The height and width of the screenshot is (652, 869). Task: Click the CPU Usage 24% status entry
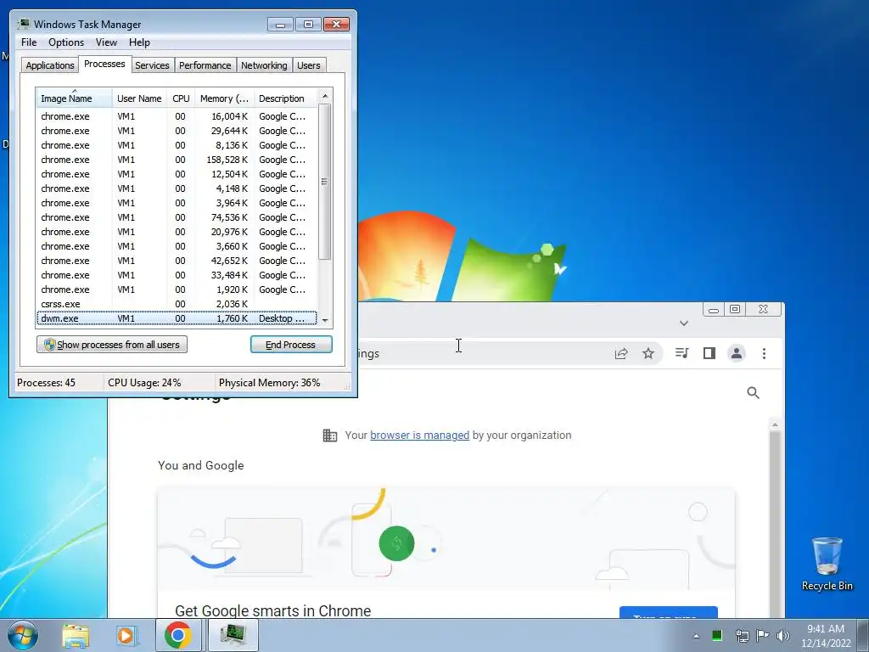pos(144,383)
